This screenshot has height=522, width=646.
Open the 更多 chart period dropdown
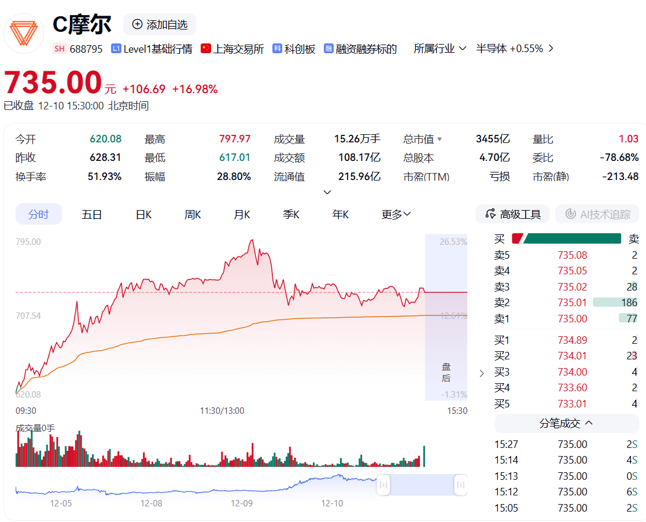pos(396,214)
